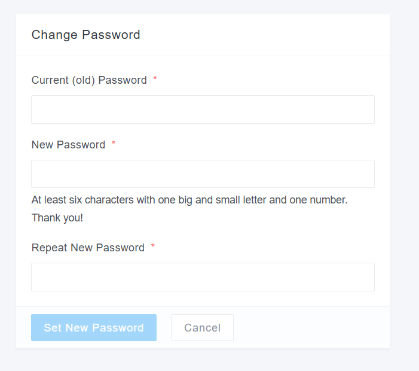419x371 pixels.
Task: Click the Change Password heading
Action: pyautogui.click(x=85, y=35)
